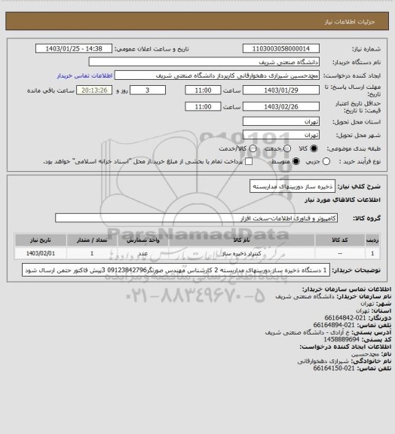395x434 pixels.
Task: Click the delivery city field تهران
Action: pyautogui.click(x=281, y=135)
